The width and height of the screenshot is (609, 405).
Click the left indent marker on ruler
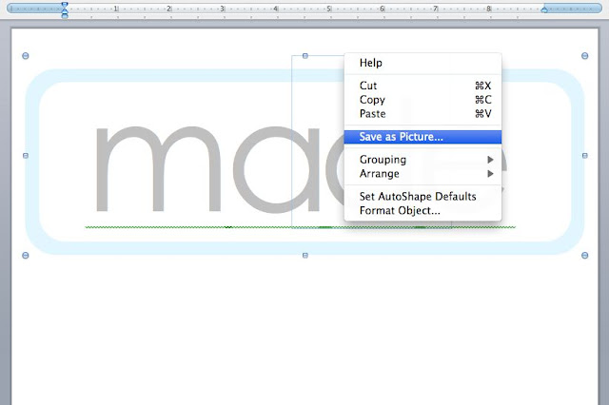click(65, 10)
